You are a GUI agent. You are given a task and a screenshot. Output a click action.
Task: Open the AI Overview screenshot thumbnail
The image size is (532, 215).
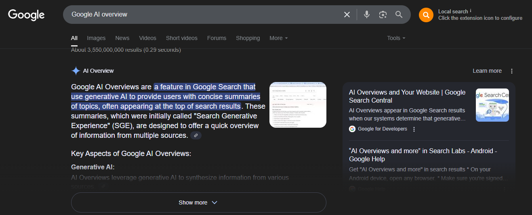tap(298, 105)
